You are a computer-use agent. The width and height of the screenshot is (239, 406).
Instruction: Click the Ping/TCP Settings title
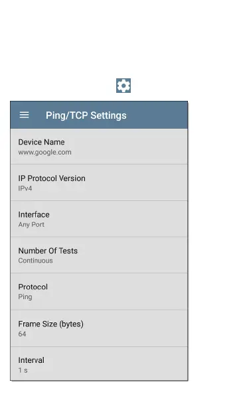tap(86, 115)
